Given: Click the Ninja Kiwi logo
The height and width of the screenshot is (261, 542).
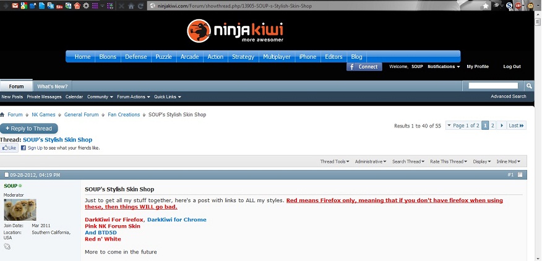Looking at the screenshot, I should (x=235, y=31).
